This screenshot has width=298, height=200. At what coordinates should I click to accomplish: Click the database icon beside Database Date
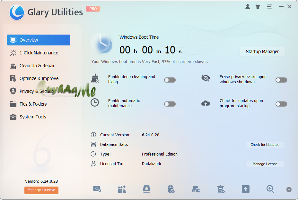coord(93,144)
